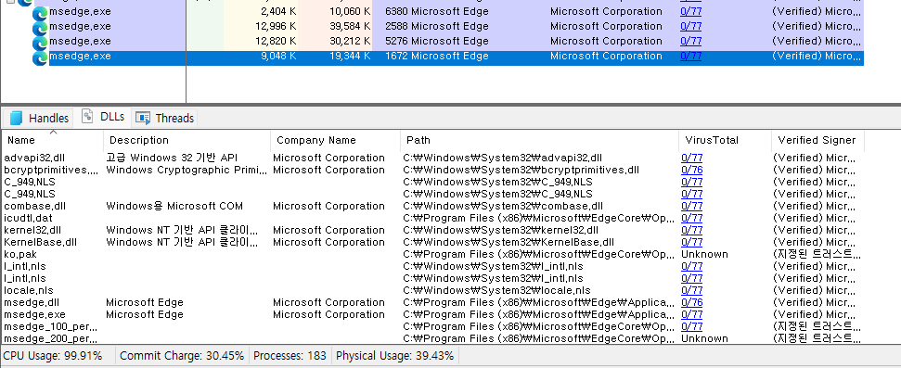Screen dimensions: 901x368
Task: Select the advapi32.dll row name
Action: tap(34, 158)
